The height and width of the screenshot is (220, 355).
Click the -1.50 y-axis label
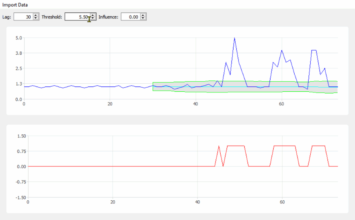tap(21, 197)
